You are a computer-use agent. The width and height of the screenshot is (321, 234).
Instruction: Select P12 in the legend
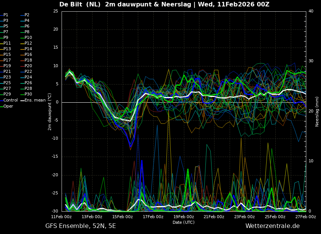tap(28, 43)
